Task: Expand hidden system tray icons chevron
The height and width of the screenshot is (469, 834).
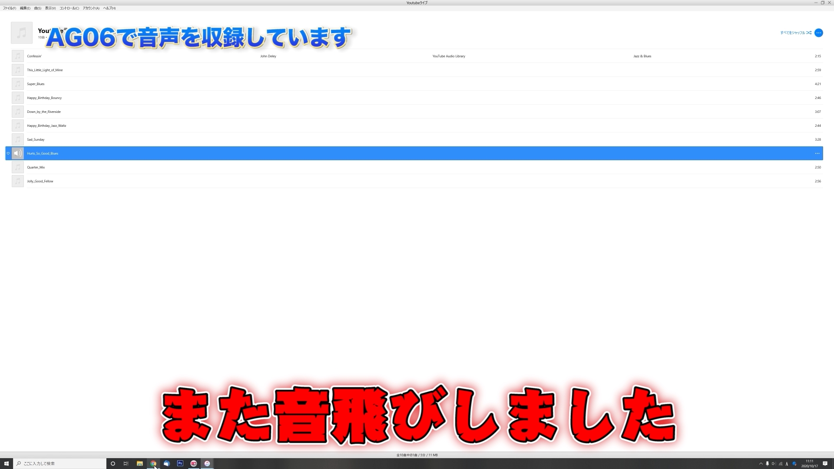Action: [x=761, y=463]
